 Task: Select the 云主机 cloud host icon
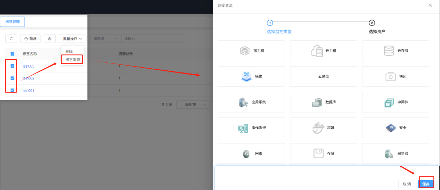[317, 51]
